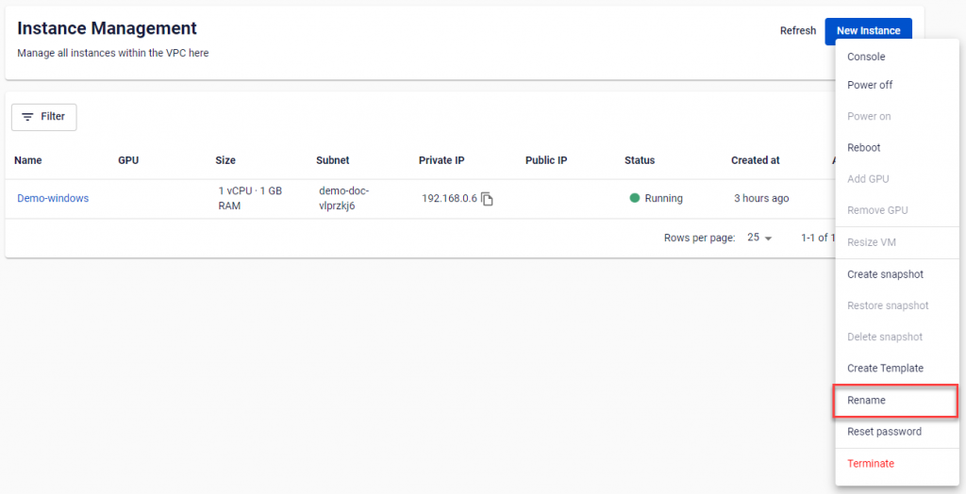Click the green Running status indicator

[635, 198]
